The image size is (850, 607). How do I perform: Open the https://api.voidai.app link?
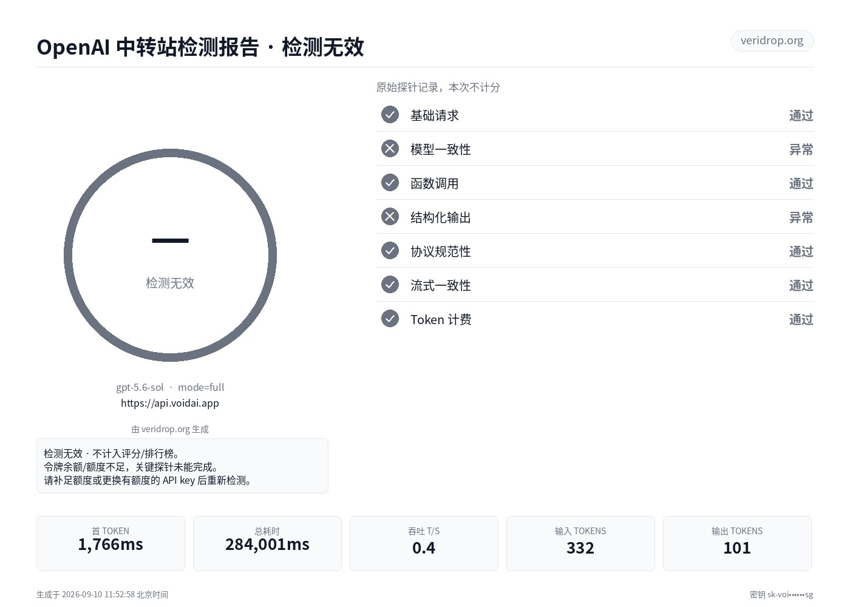(x=170, y=403)
